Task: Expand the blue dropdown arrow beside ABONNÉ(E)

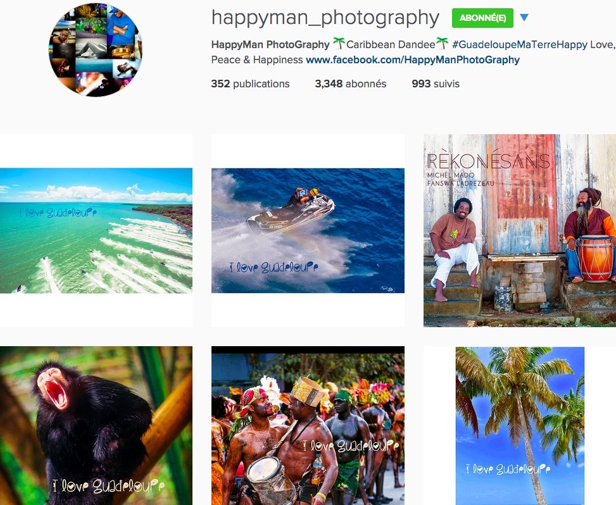Action: pyautogui.click(x=524, y=17)
